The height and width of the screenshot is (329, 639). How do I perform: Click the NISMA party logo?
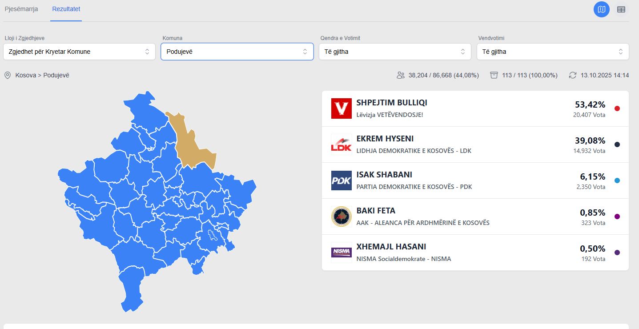[342, 253]
